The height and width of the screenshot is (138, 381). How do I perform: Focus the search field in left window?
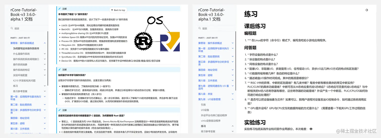(28, 29)
